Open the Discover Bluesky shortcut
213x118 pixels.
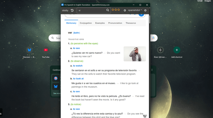pos(29,50)
